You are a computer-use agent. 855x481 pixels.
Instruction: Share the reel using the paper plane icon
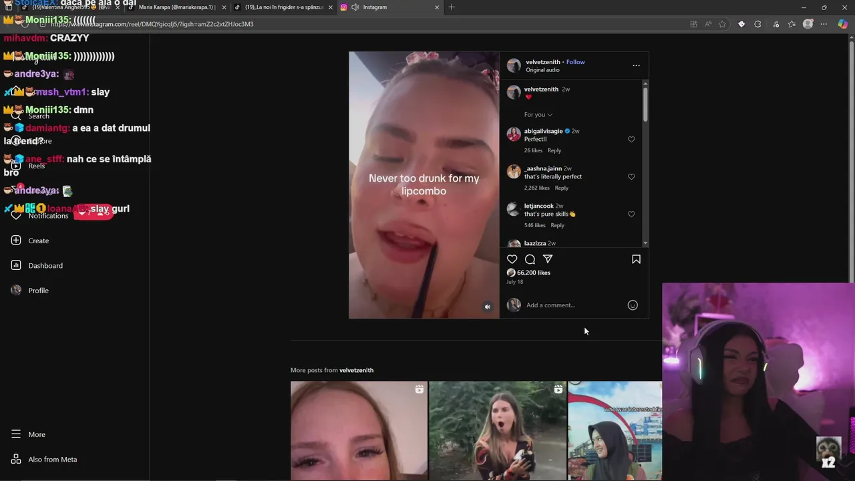pyautogui.click(x=548, y=259)
